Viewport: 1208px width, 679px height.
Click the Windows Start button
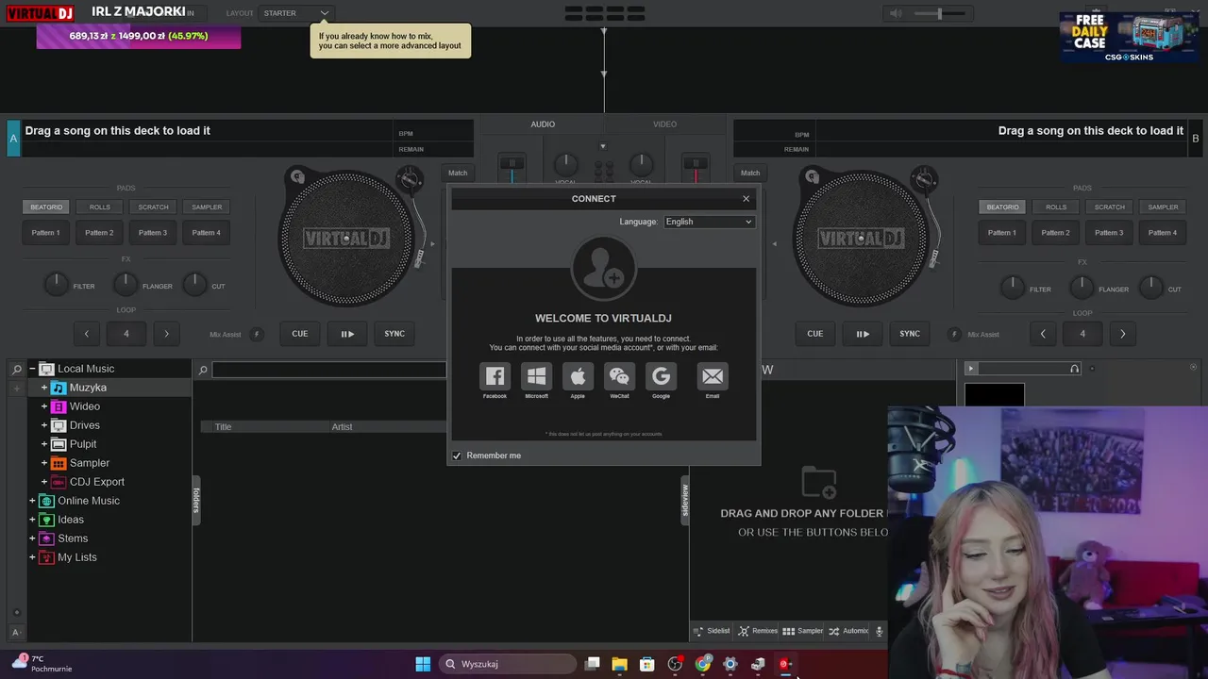coord(423,664)
